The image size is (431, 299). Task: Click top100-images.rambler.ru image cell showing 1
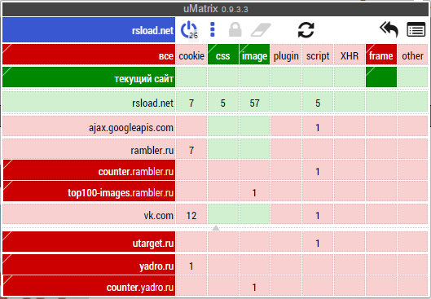[254, 191]
